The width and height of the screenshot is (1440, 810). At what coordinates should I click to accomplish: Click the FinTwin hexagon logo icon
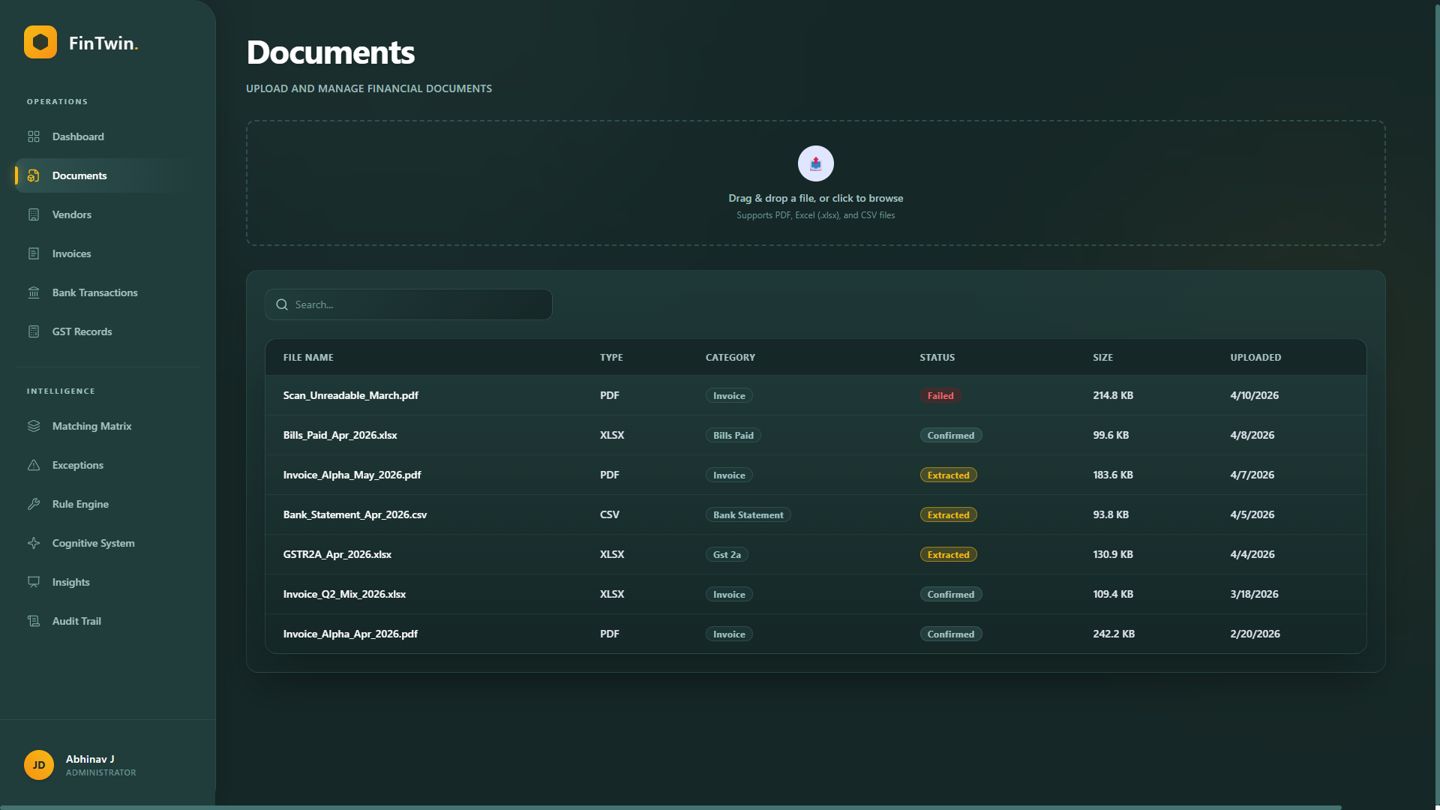[x=40, y=42]
